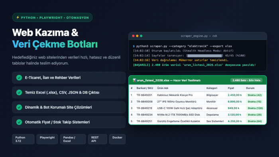This screenshot has width=279, height=157.
Task: Click the Stokta (15) status badge
Action: [254, 102]
